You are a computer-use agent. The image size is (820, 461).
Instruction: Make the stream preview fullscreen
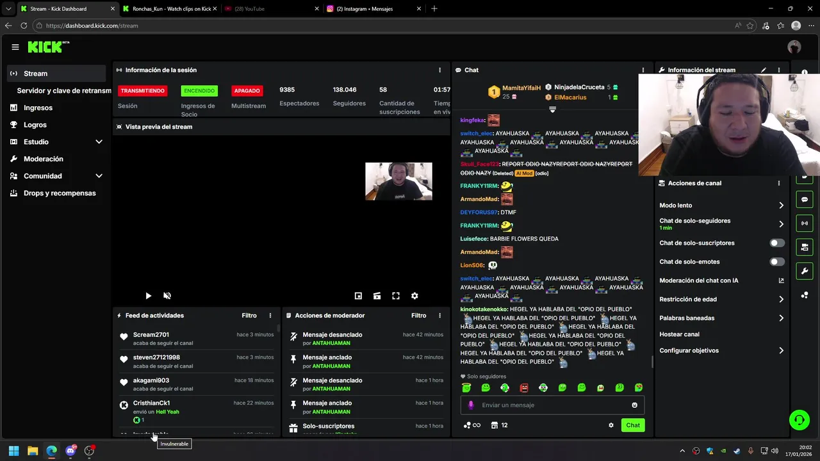click(x=396, y=296)
